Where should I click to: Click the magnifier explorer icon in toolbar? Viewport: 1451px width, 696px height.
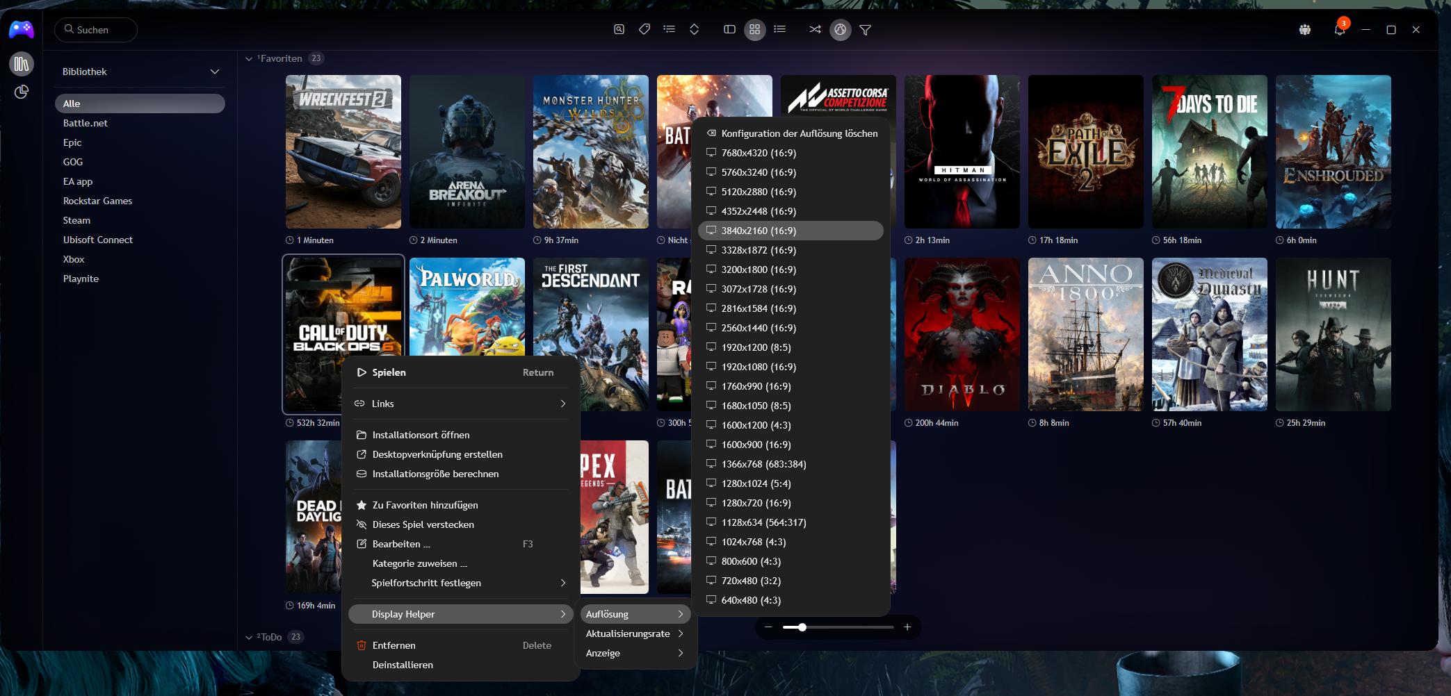point(619,29)
